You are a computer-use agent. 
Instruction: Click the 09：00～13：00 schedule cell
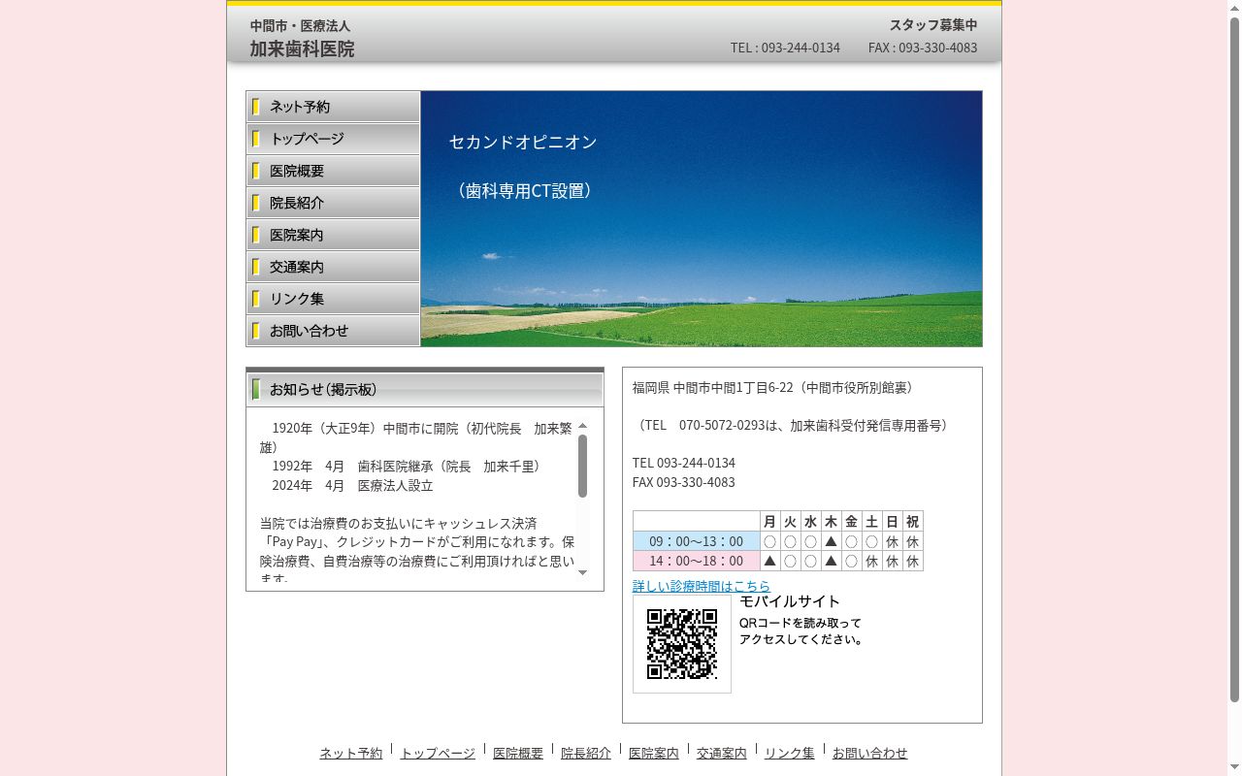point(696,541)
